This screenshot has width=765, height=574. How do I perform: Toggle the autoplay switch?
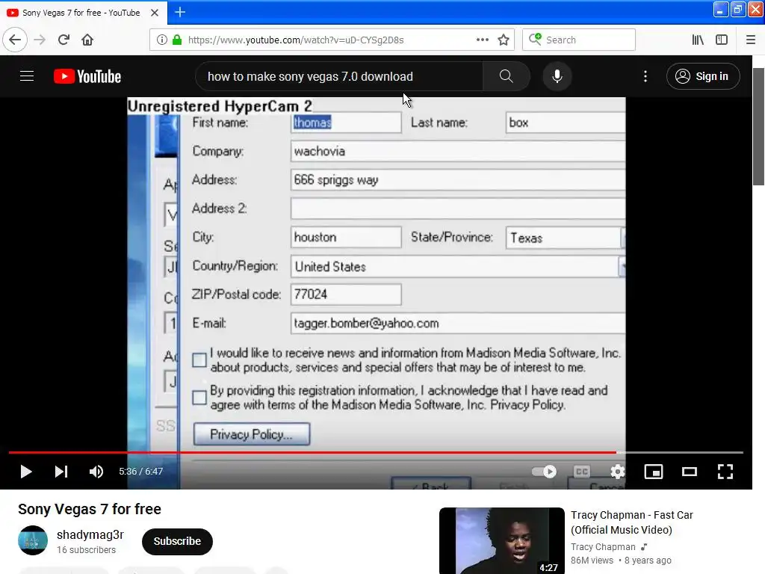(544, 472)
